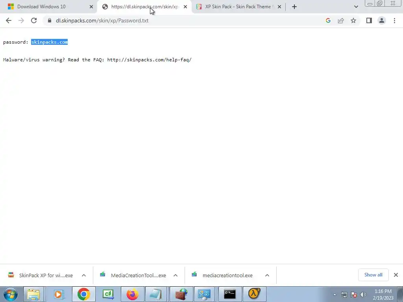Click the Google icon in the address bar
This screenshot has height=302, width=403.
point(328,20)
